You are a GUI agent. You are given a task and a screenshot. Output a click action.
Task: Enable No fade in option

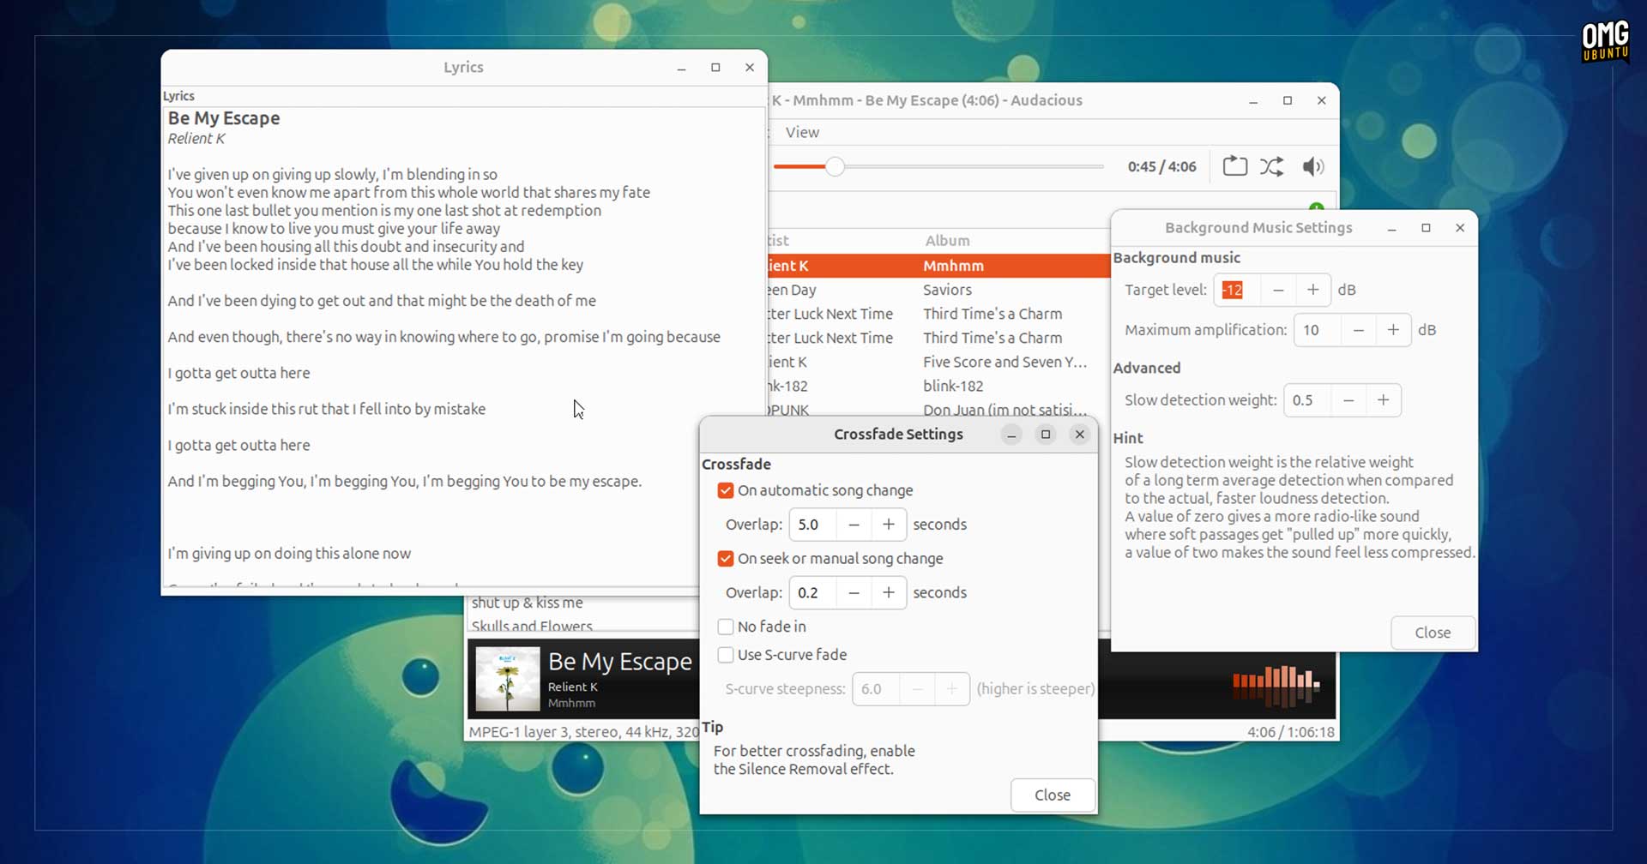tap(726, 627)
